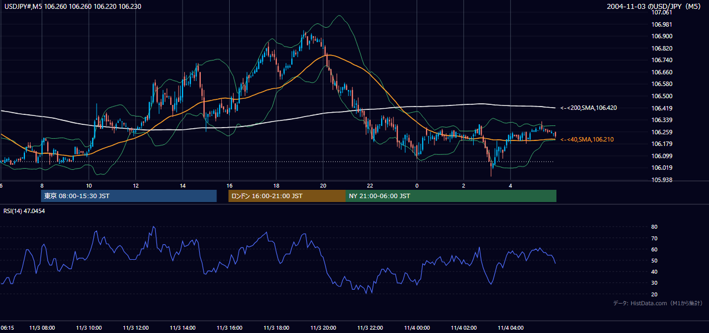Click the RSI 30 level label
Viewport: 709px width, 333px height.
point(654,283)
